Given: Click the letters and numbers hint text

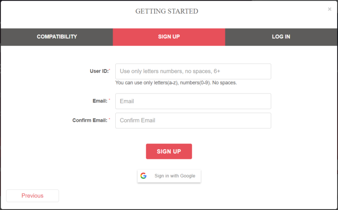Looking at the screenshot, I should [176, 83].
